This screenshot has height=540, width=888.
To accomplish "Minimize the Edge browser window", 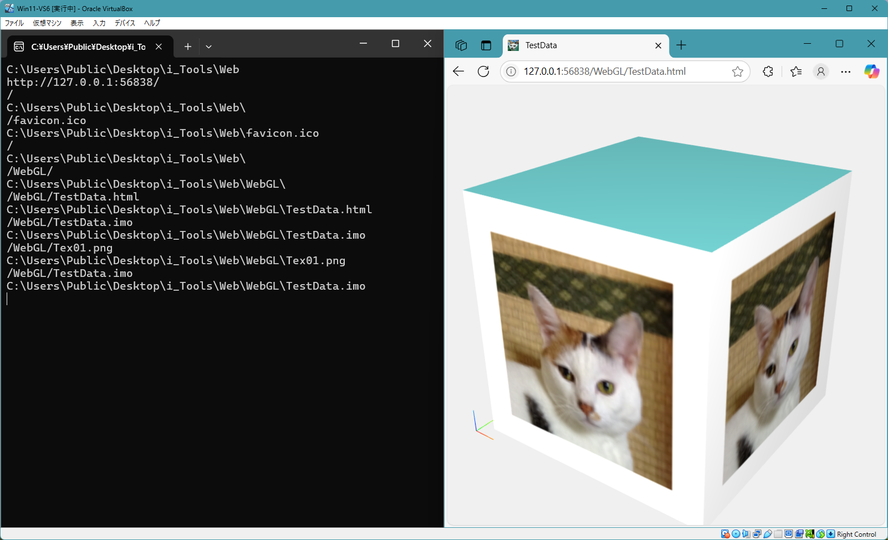I will 807,44.
